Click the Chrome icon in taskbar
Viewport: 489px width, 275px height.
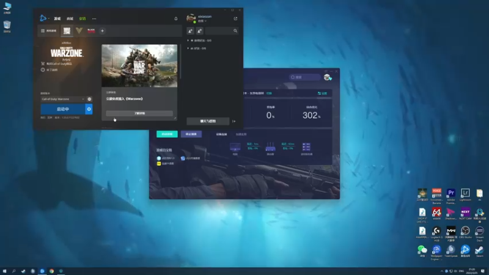(51, 271)
